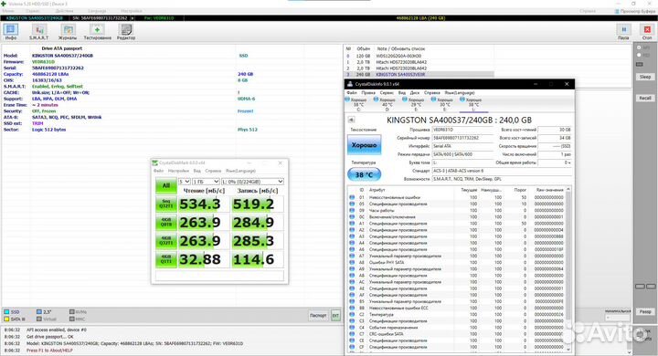Viewport: 658px width, 356px height.
Task: Select the API radio button in Victoria
Action: coord(639,48)
